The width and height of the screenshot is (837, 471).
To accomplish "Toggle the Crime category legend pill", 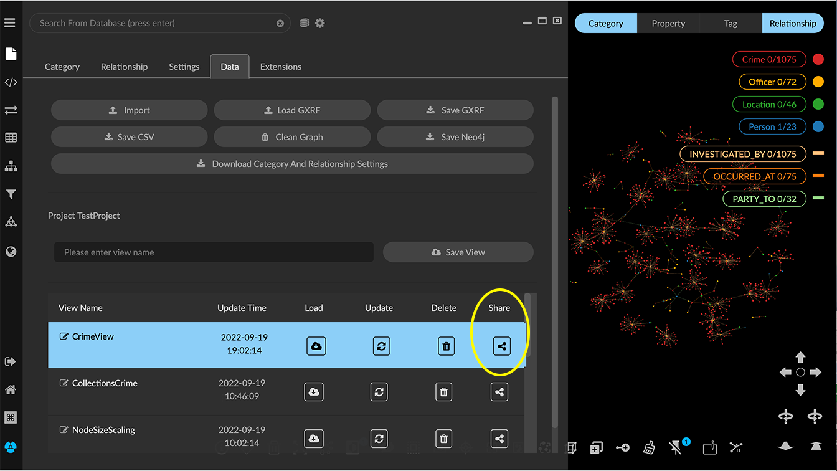I will coord(768,60).
